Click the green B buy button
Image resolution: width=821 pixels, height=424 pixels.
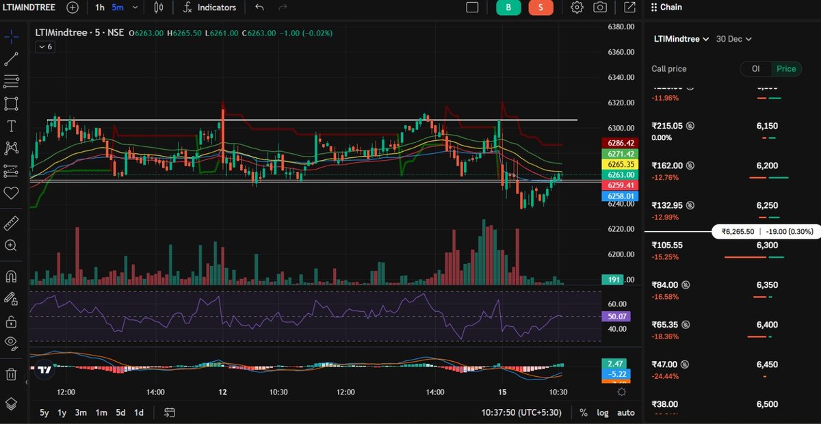508,8
